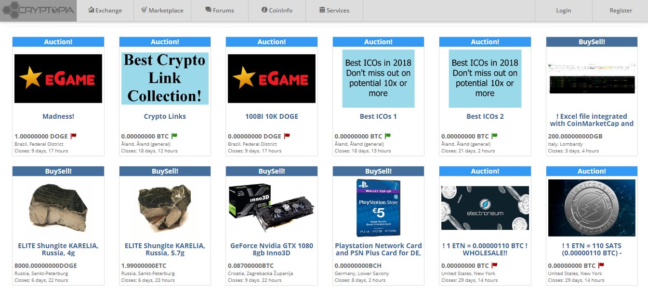Open the Excel file spreadsheet thumbnail
This screenshot has width=648, height=289.
[x=592, y=78]
